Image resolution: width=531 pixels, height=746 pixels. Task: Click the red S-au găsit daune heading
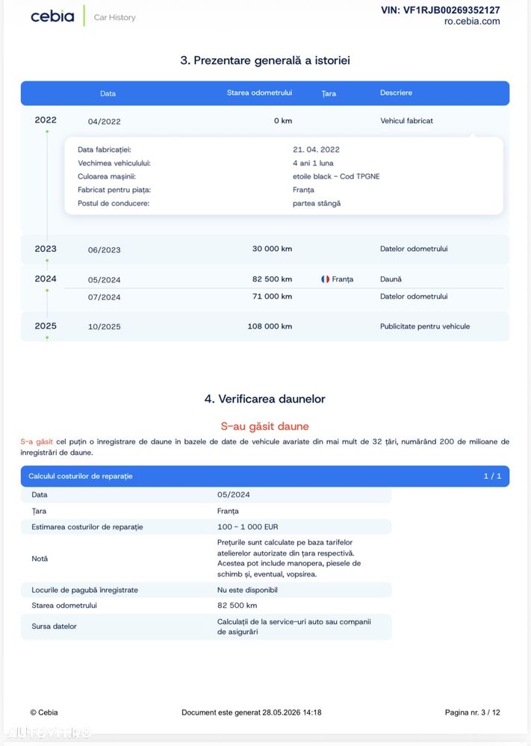click(x=265, y=426)
